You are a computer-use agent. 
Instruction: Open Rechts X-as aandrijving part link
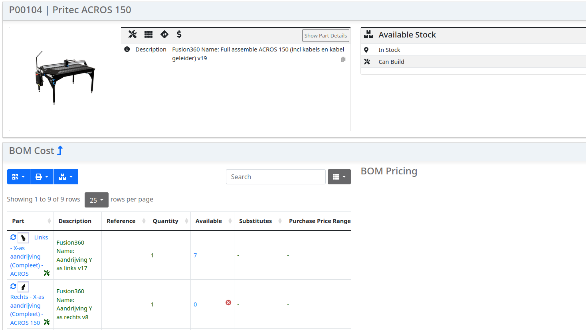27,310
